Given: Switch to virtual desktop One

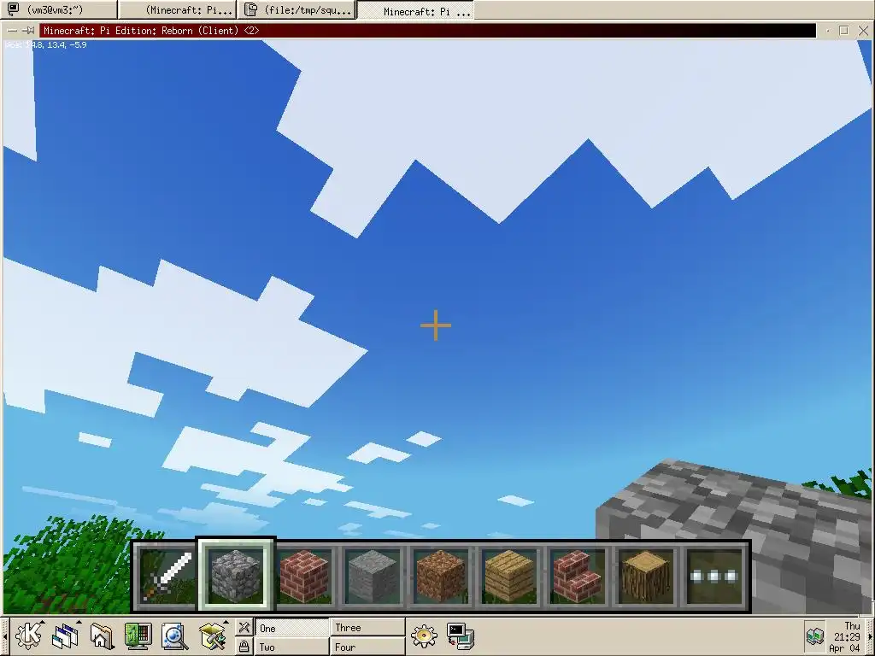Looking at the screenshot, I should [292, 628].
